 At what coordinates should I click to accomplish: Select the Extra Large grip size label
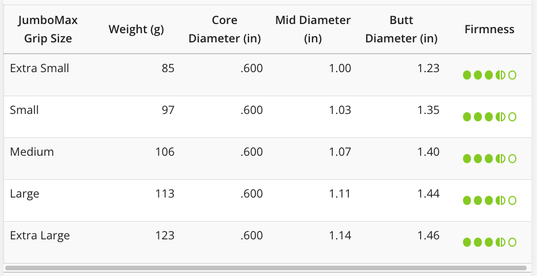(x=40, y=235)
